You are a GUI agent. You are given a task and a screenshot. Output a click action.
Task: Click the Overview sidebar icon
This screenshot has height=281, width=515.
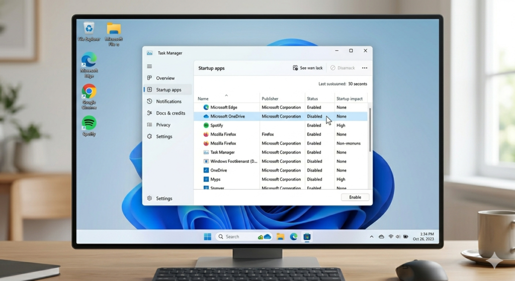coord(149,78)
